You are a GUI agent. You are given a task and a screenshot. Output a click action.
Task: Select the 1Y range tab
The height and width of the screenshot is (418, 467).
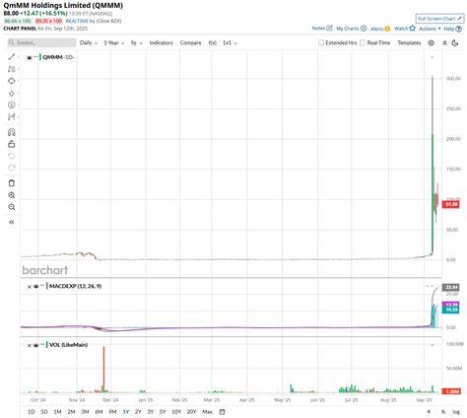point(126,412)
